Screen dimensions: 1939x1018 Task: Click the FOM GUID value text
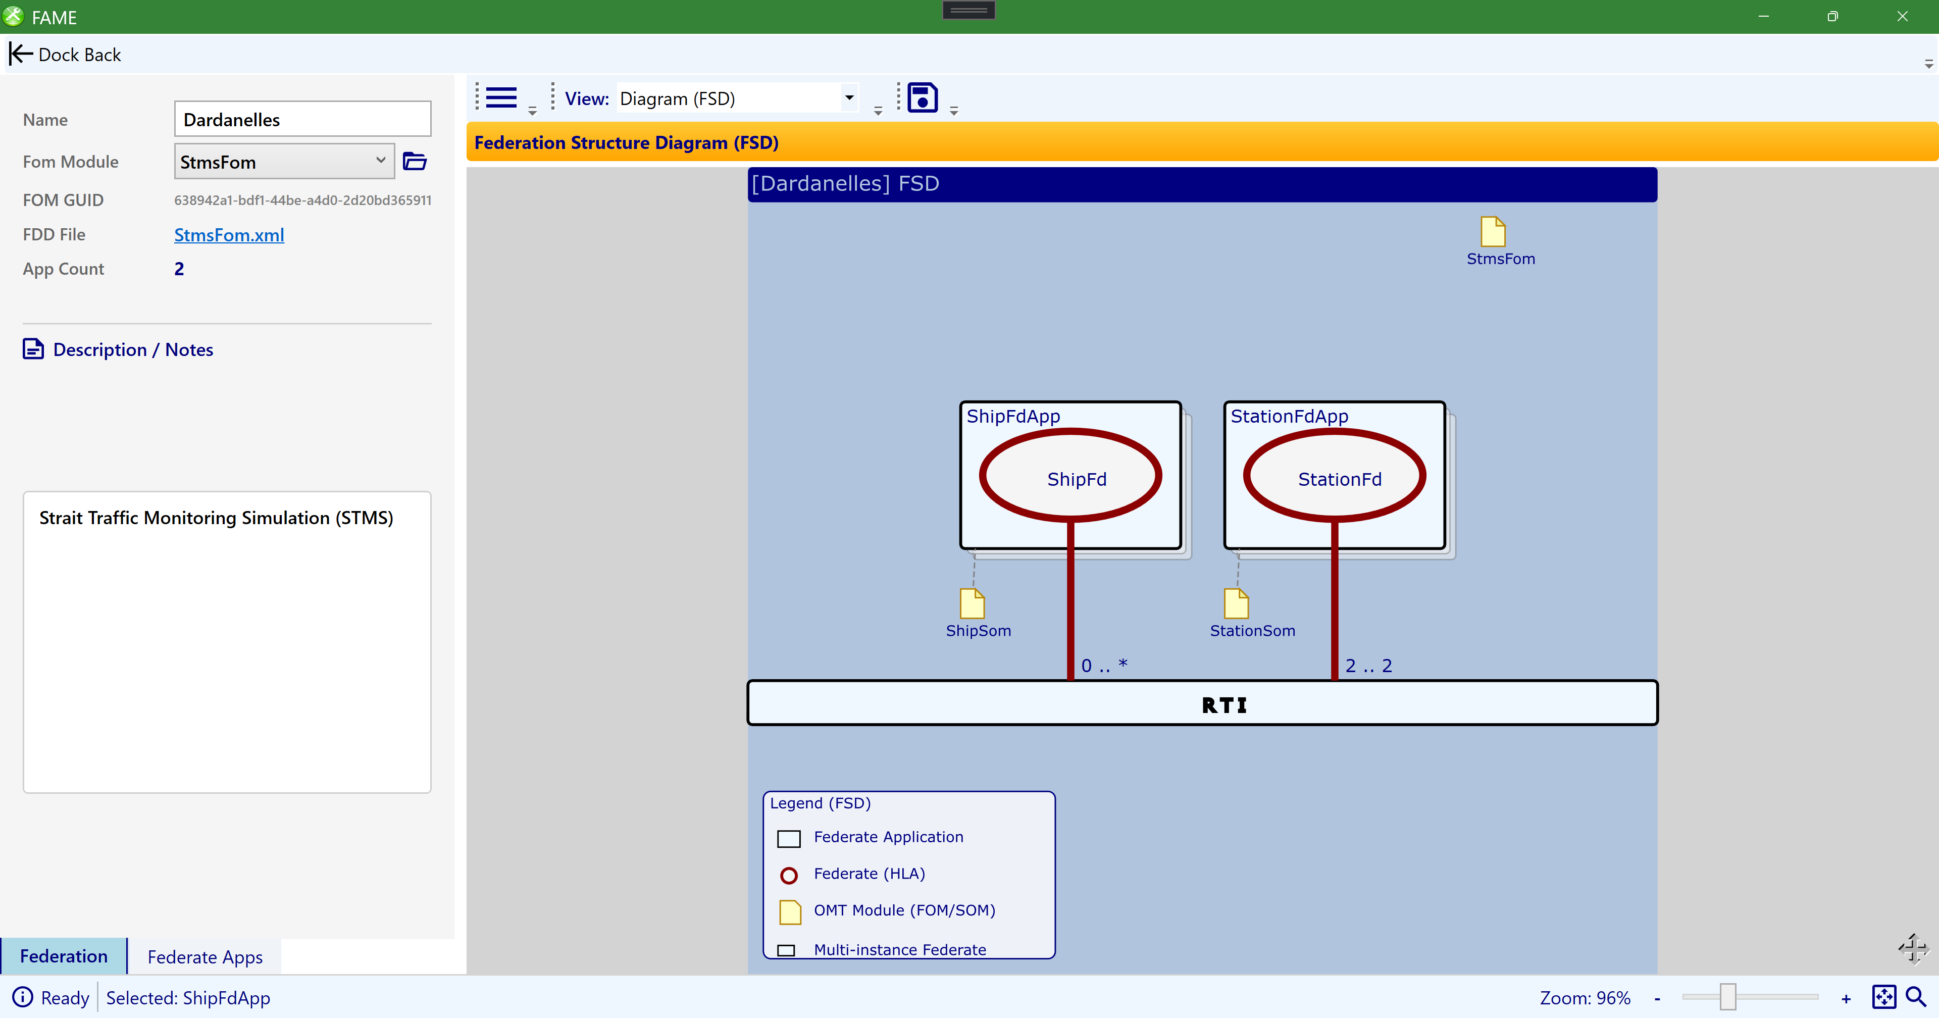[x=302, y=199]
